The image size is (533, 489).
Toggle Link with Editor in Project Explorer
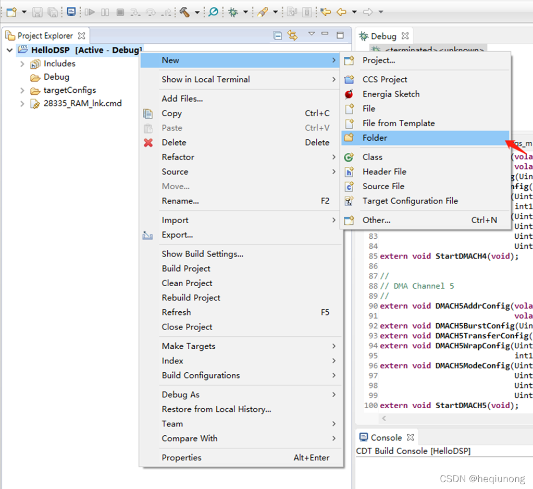click(292, 35)
